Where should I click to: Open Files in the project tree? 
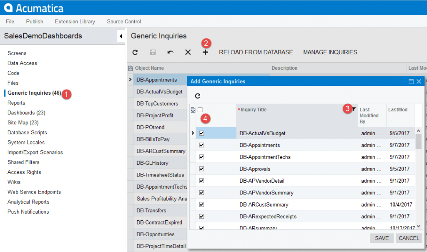(13, 83)
